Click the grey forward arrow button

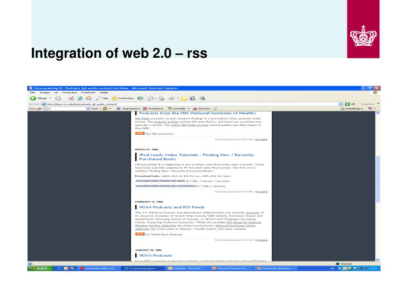pyautogui.click(x=58, y=99)
